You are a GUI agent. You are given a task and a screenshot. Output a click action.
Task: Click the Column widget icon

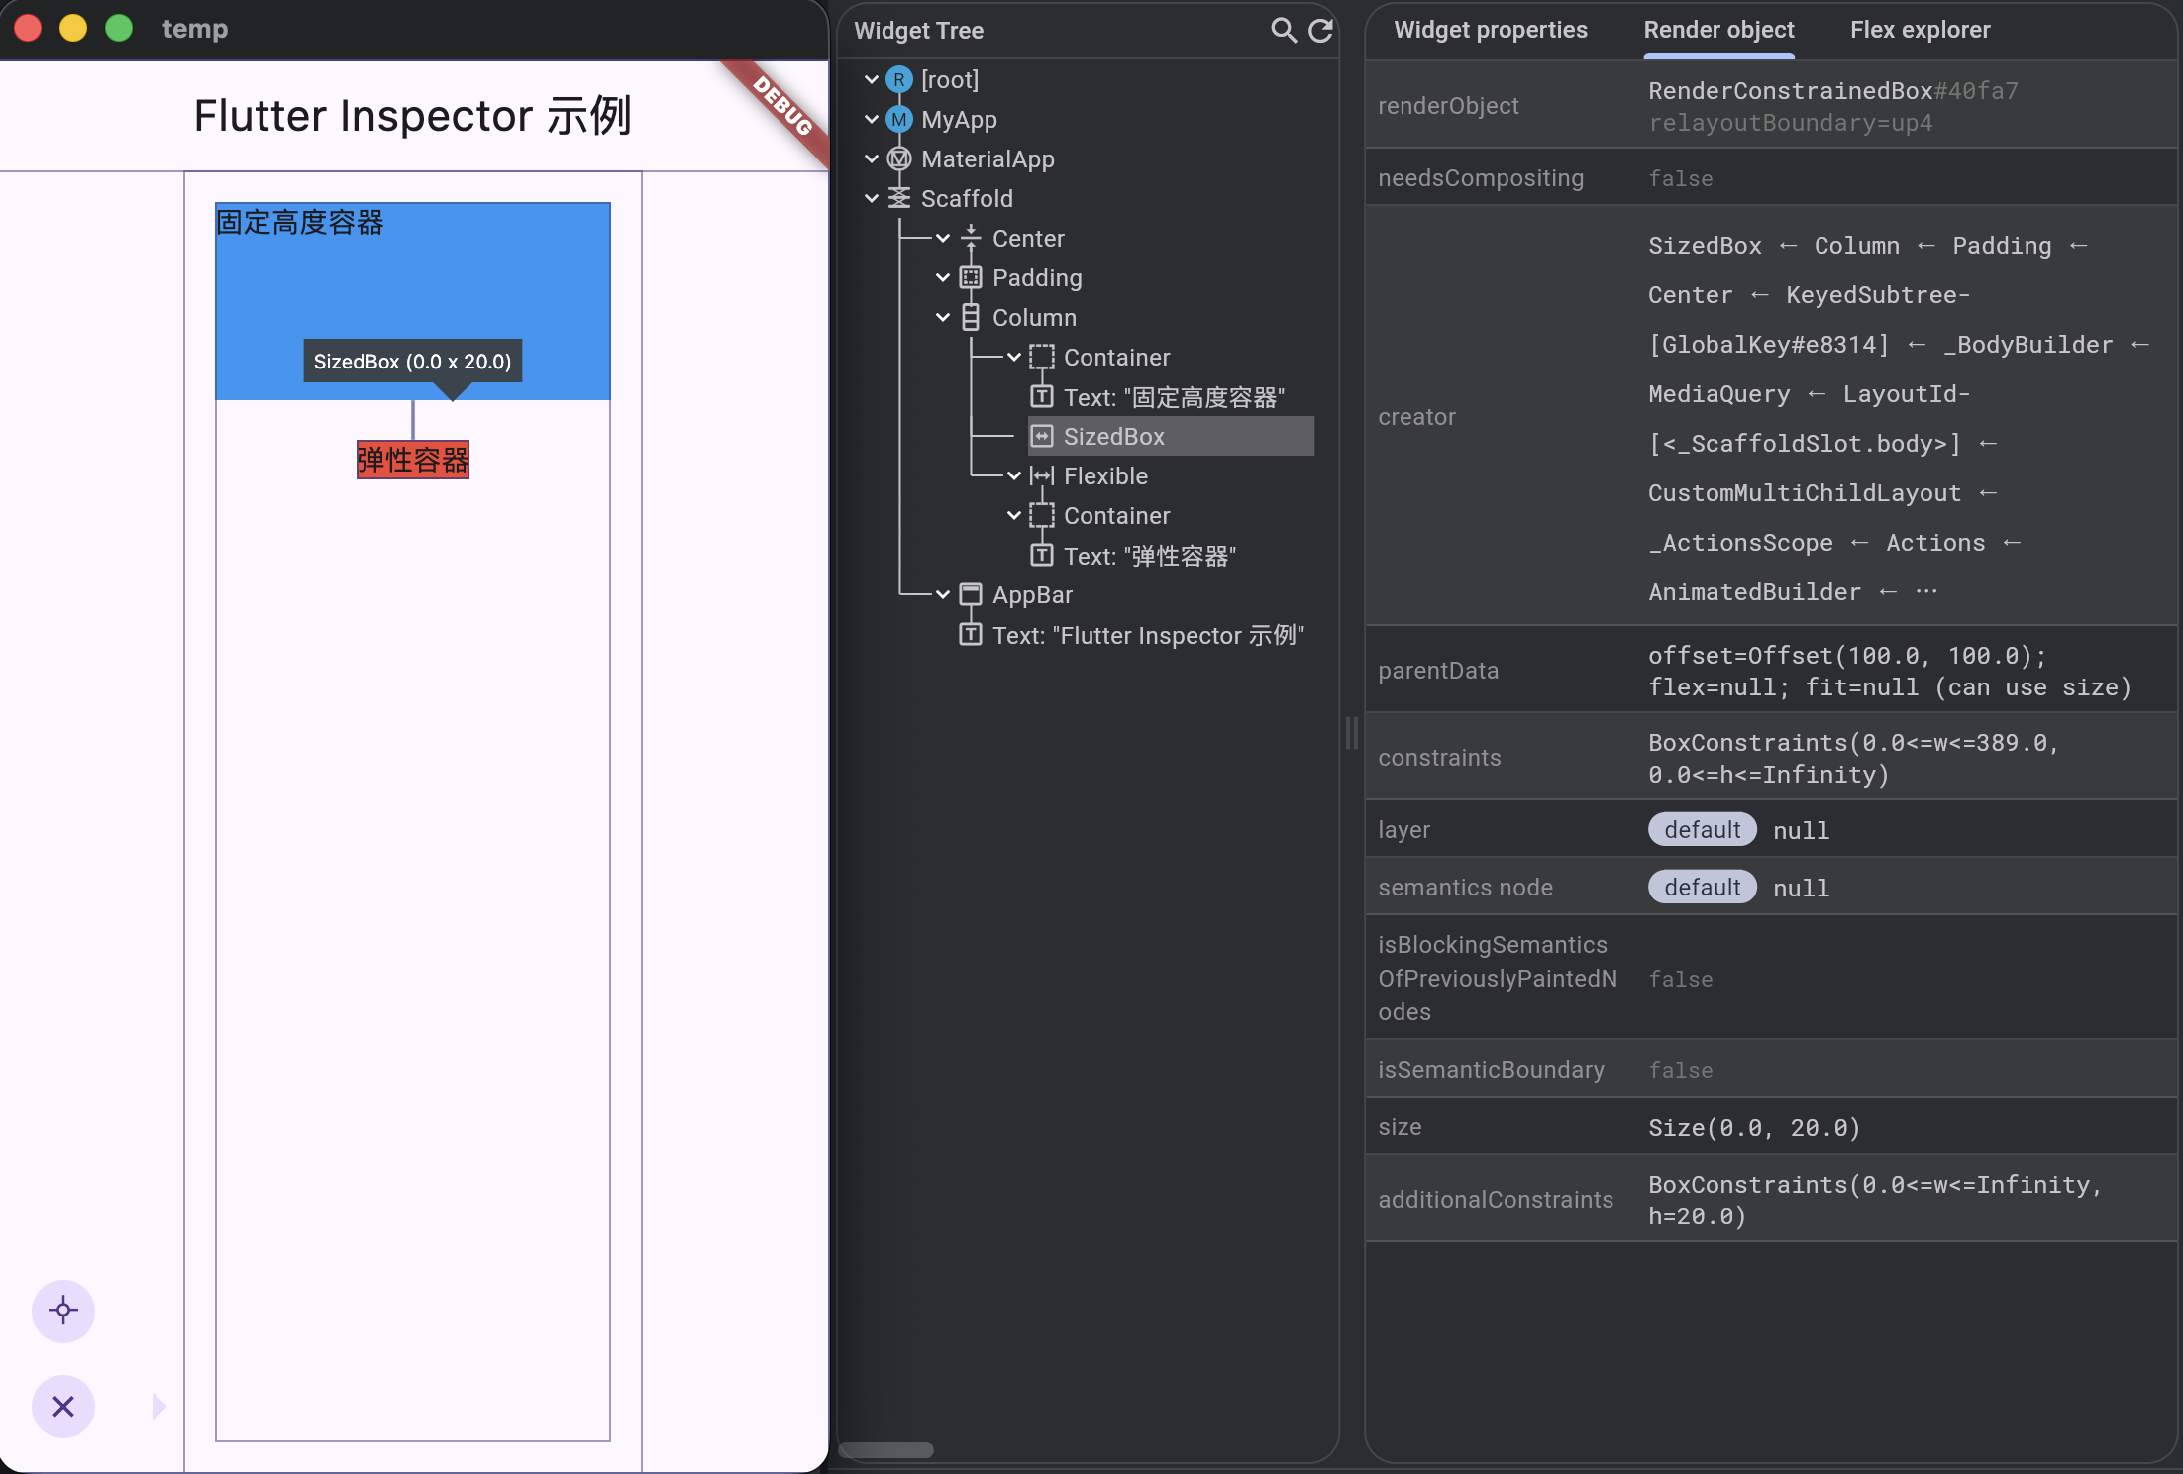pyautogui.click(x=971, y=318)
